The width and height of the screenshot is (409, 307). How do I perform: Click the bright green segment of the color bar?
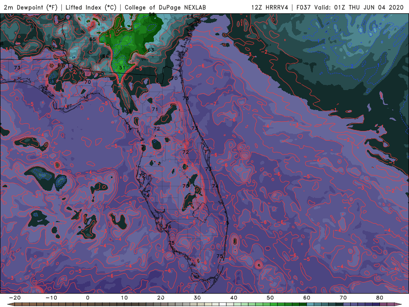click(x=274, y=304)
